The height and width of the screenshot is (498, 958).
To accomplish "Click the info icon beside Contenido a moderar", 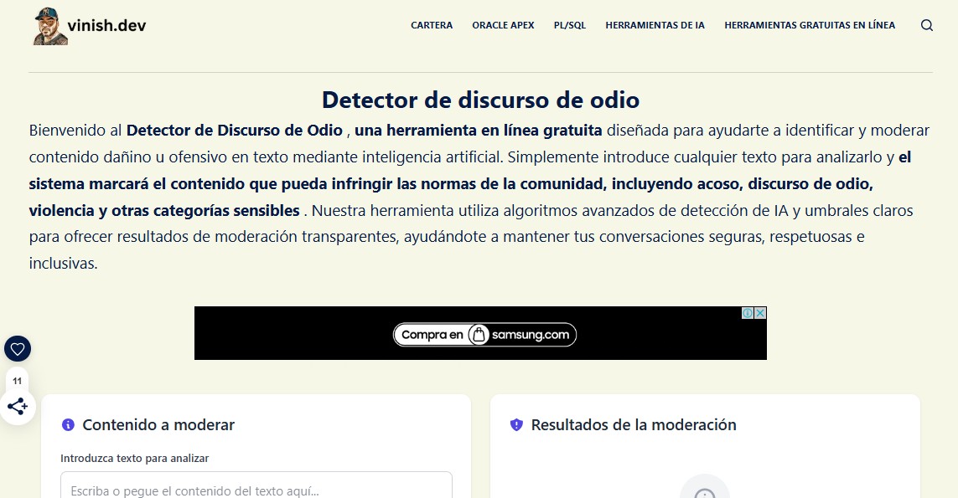I will point(69,425).
